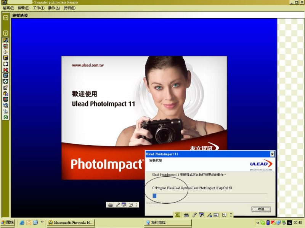The image size is (305, 228).
Task: Click the www.ulead.com.tw link on splash
Action: [x=88, y=65]
